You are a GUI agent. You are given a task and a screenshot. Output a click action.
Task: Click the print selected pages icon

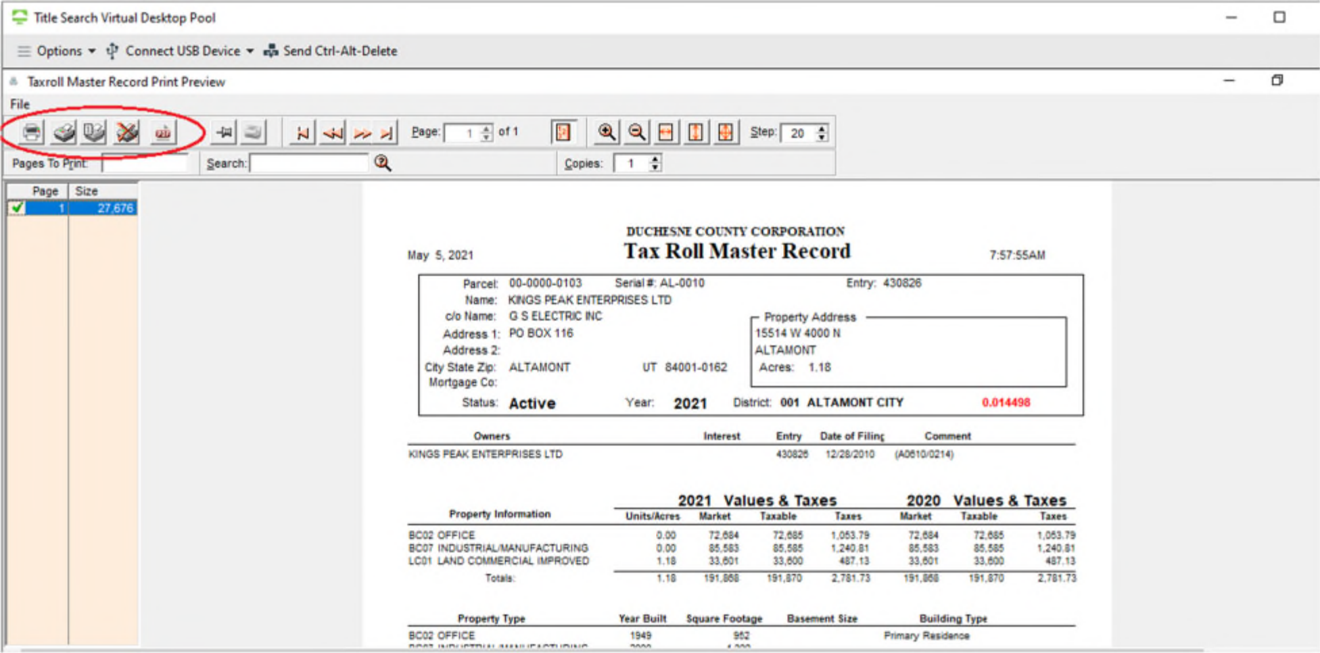(x=95, y=132)
